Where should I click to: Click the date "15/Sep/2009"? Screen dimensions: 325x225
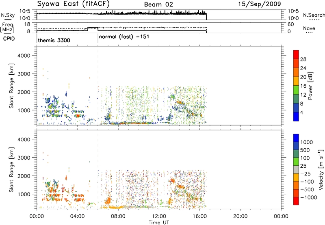coord(260,4)
